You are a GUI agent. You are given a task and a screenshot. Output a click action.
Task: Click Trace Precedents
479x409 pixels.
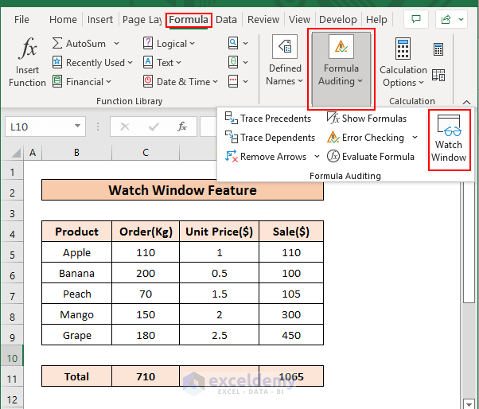(x=268, y=119)
